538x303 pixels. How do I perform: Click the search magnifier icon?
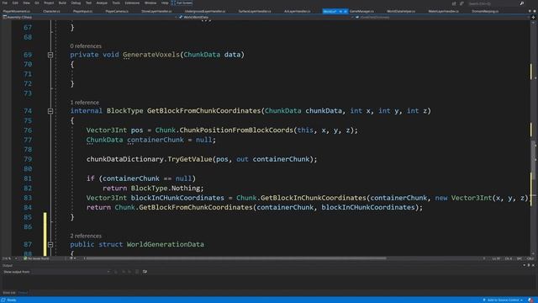coord(522,3)
